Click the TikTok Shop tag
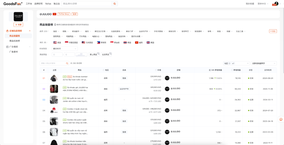284x145 pixels. pos(64,14)
